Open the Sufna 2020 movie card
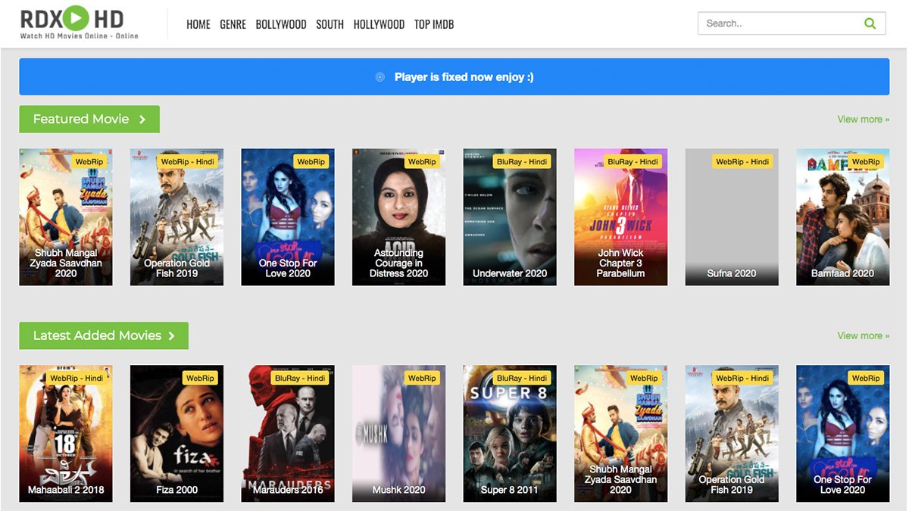909x511 pixels. coord(732,217)
